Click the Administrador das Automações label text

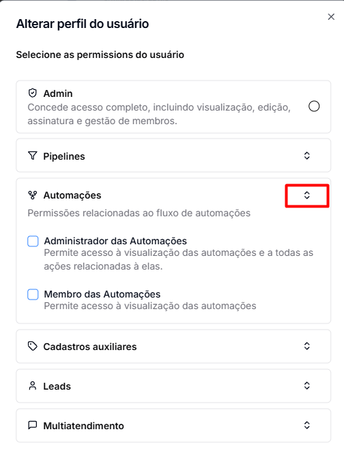tap(115, 241)
